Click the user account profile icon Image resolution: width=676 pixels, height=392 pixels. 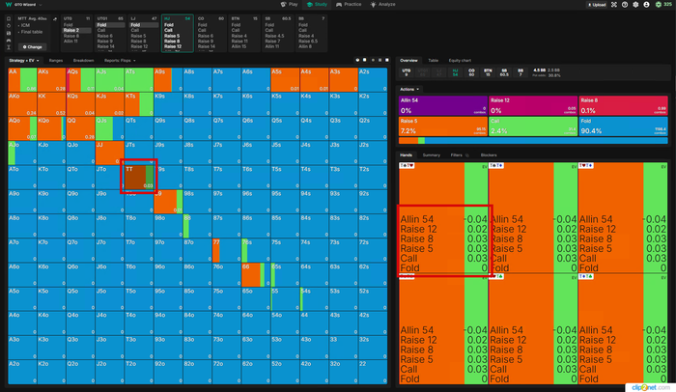coord(644,5)
